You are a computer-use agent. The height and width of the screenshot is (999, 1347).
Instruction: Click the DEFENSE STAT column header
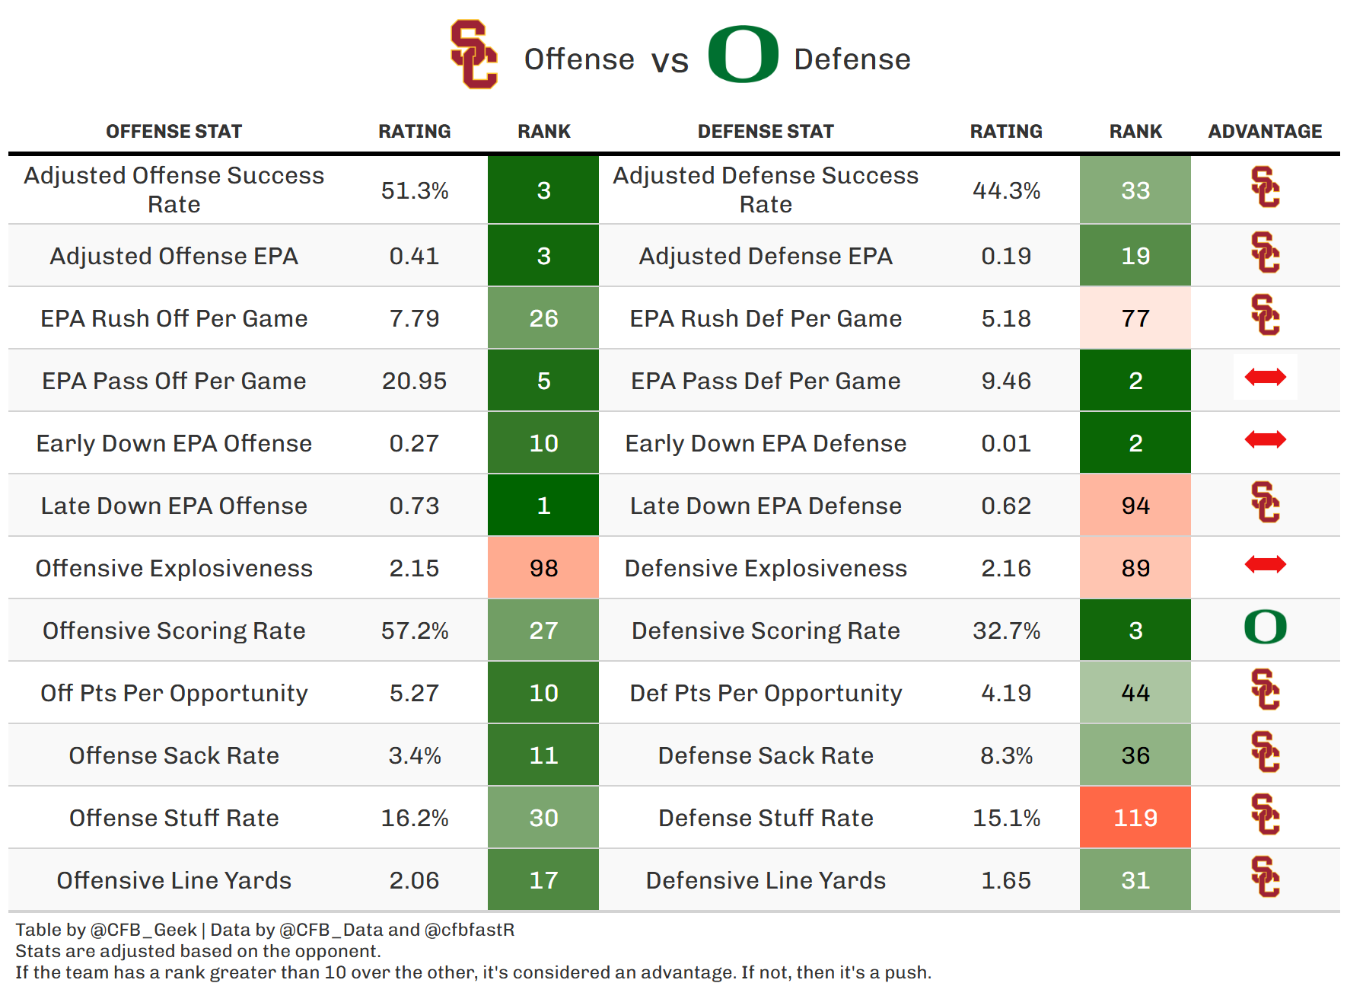(766, 132)
